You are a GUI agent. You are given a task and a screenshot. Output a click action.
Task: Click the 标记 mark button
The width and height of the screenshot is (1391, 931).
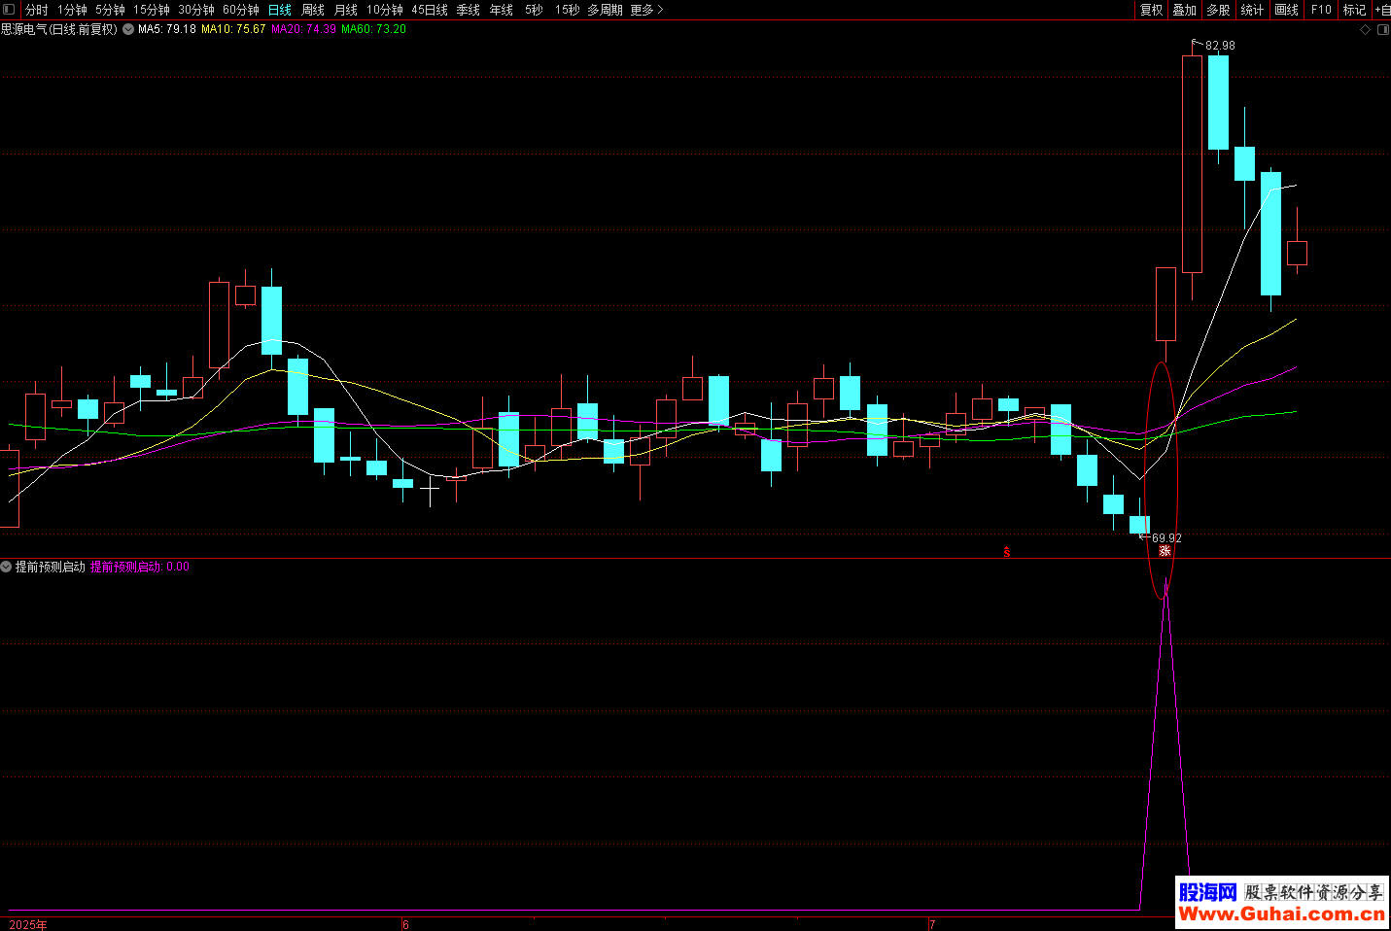pyautogui.click(x=1354, y=10)
